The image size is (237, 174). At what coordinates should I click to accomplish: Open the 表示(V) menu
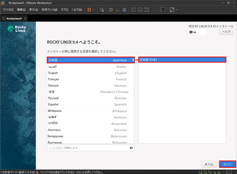point(34,10)
